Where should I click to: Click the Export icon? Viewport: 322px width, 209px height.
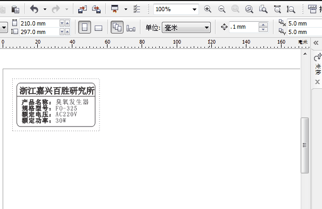(x=96, y=9)
